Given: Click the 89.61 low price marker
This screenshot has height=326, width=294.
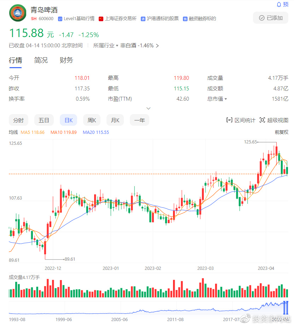Looking at the screenshot, I should point(70,259).
